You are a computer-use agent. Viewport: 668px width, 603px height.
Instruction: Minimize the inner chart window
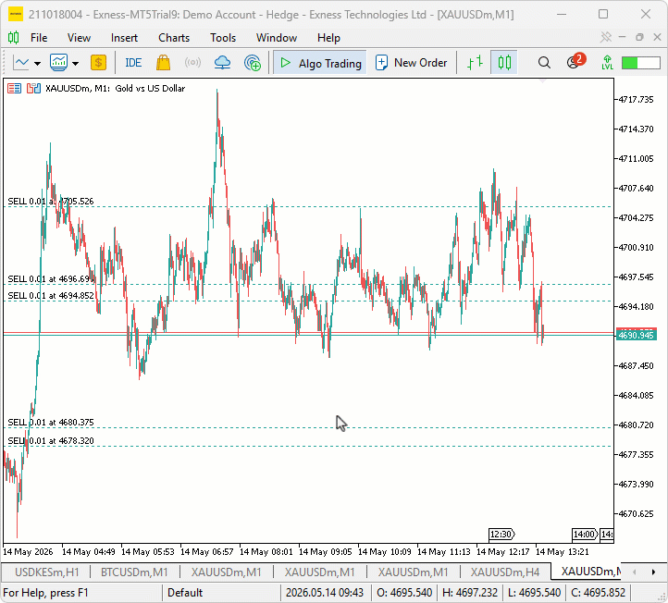coord(622,38)
